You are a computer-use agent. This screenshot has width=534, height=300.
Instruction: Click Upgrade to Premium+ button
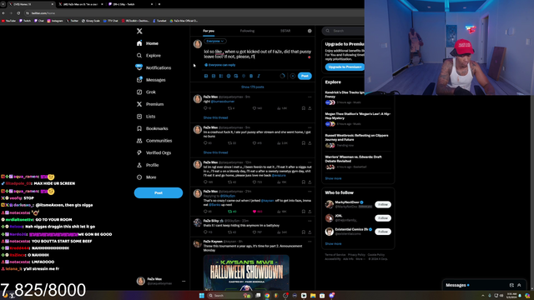345,67
